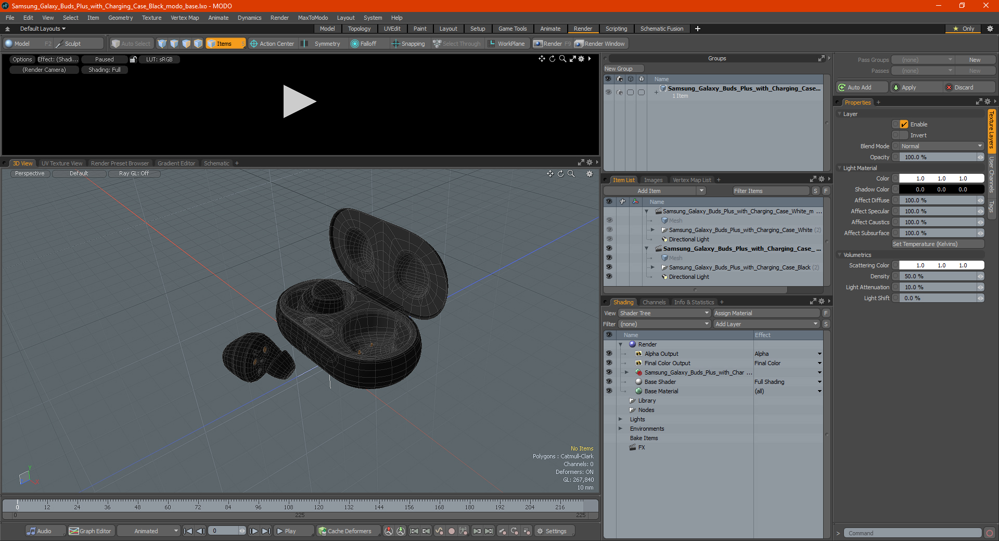
Task: Click the Action Center tool icon
Action: [253, 44]
